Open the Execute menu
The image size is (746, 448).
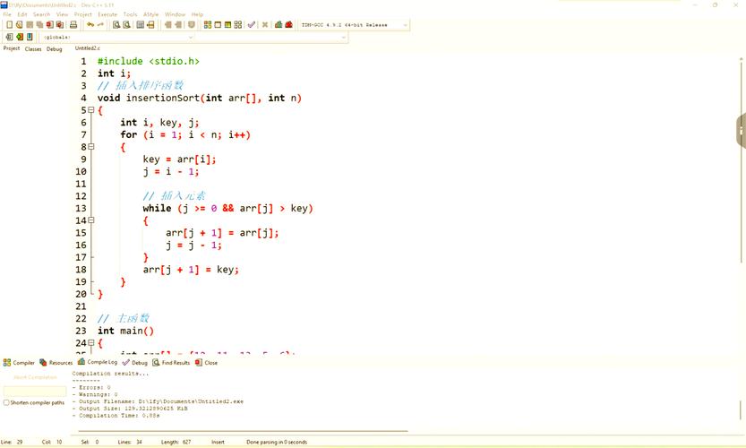pyautogui.click(x=107, y=14)
